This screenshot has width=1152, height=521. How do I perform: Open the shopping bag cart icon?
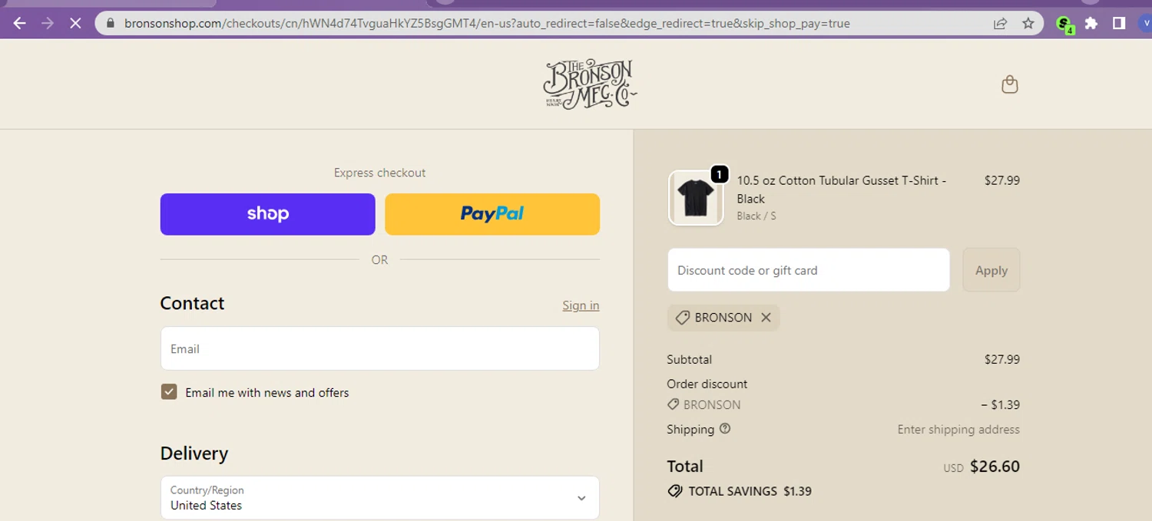1010,84
